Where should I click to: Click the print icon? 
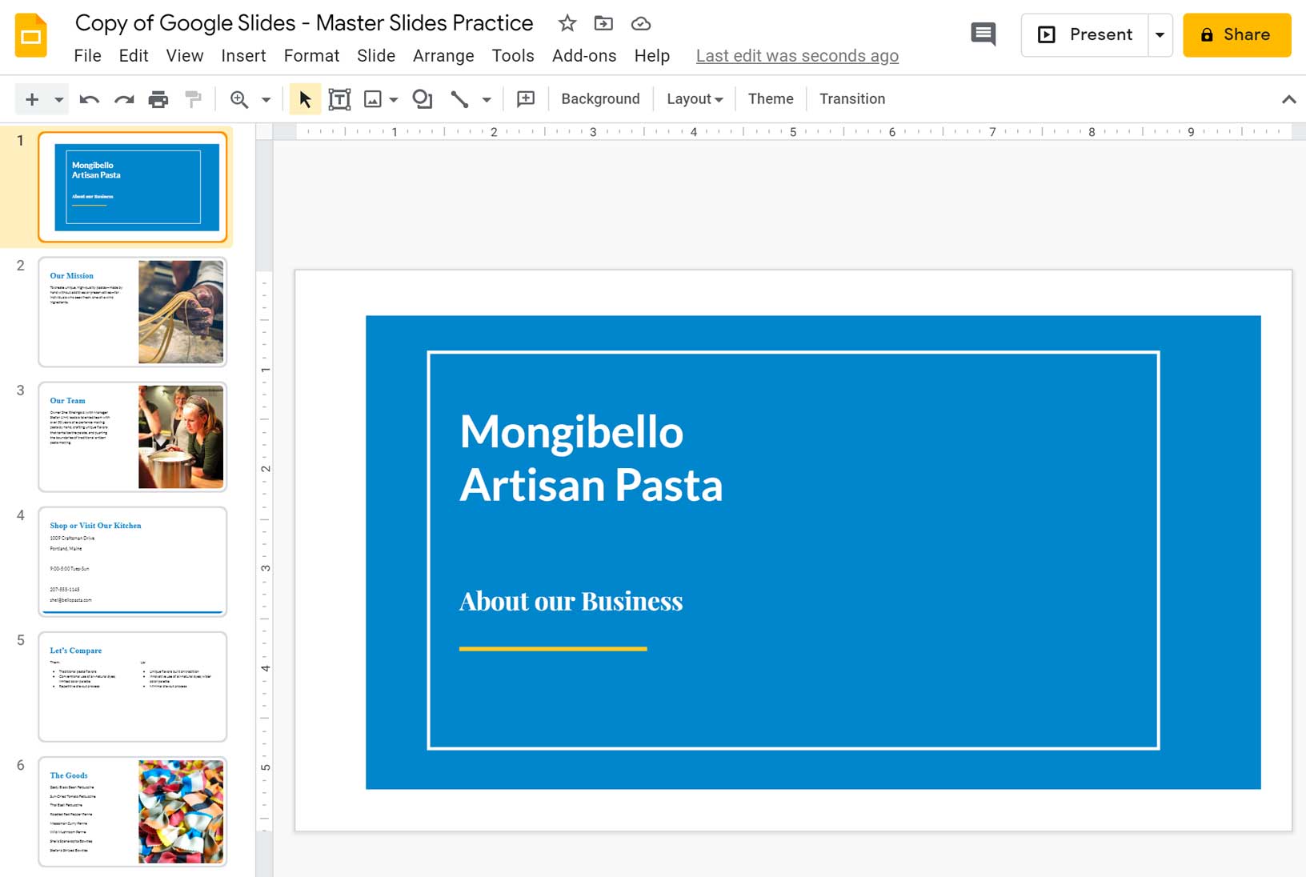(158, 99)
